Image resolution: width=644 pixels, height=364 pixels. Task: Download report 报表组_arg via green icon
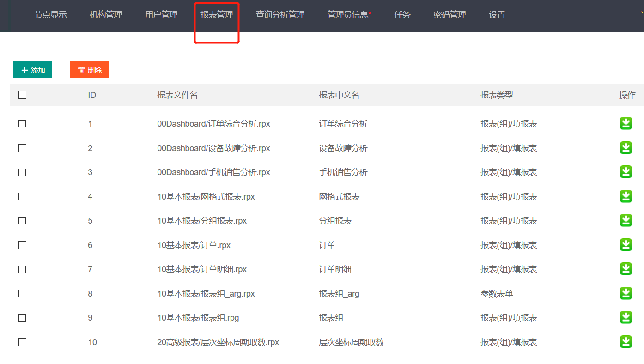click(x=626, y=293)
